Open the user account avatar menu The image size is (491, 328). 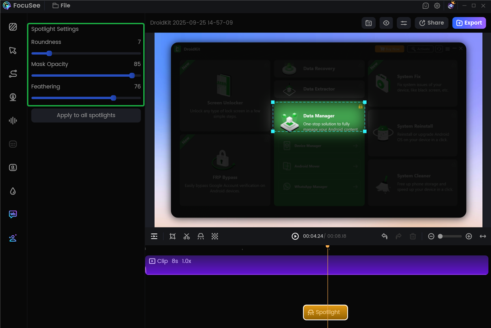click(451, 5)
